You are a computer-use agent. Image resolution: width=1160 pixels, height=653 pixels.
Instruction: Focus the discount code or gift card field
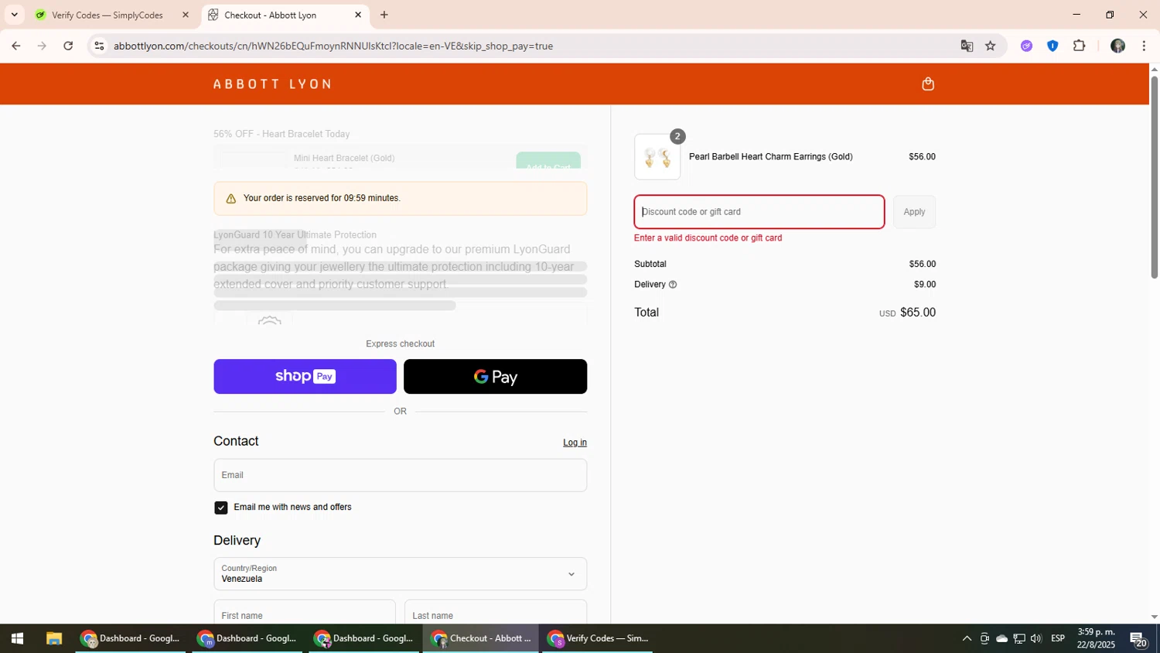click(759, 212)
